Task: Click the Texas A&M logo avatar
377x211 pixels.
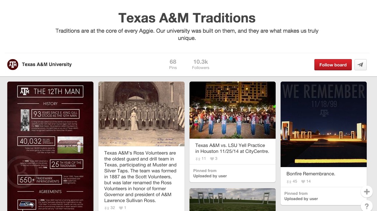Action: coord(13,64)
